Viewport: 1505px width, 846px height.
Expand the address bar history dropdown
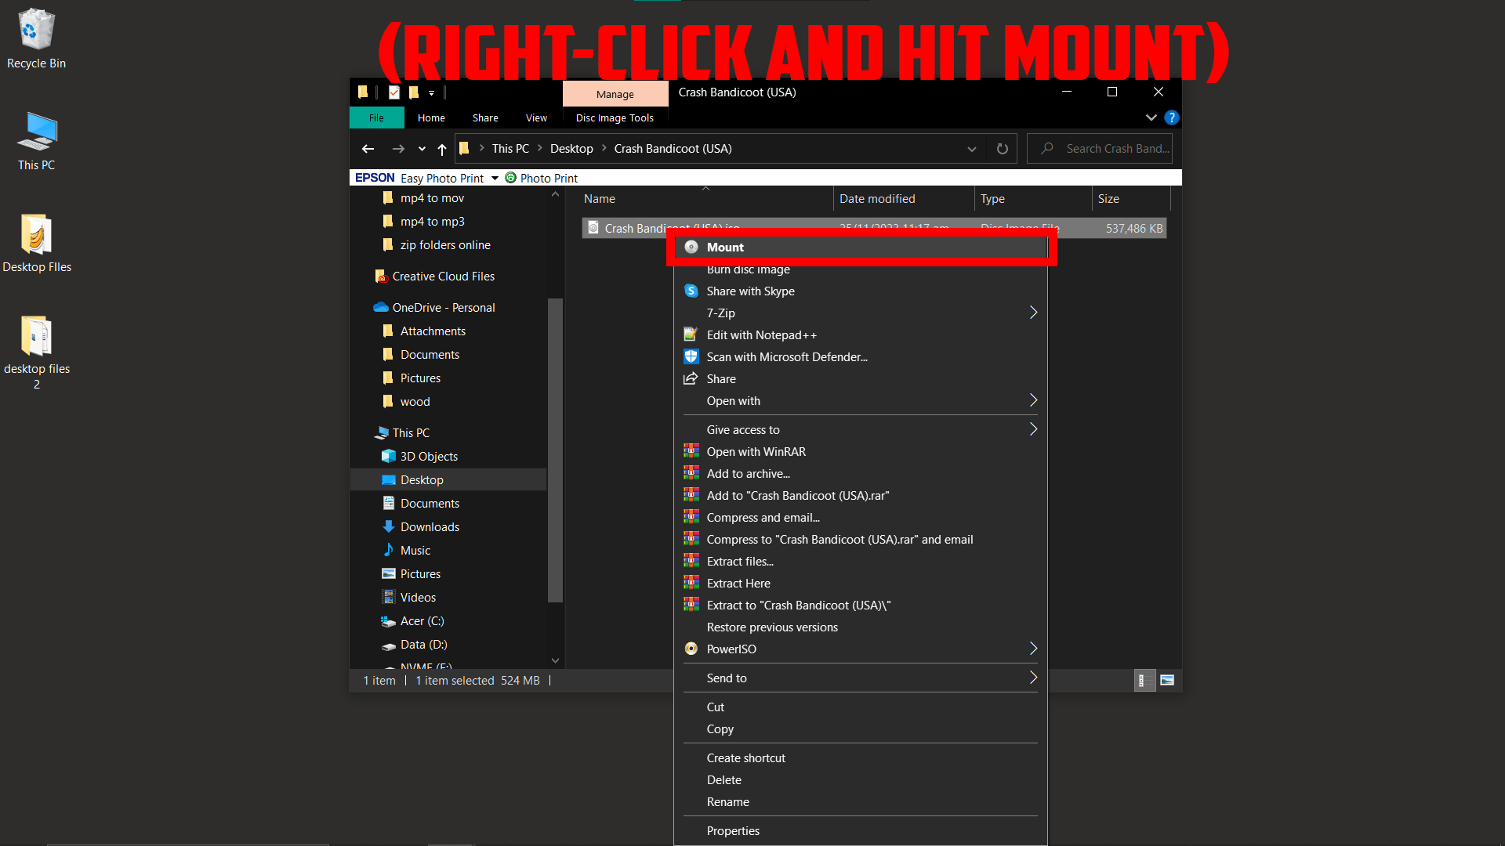pos(971,148)
